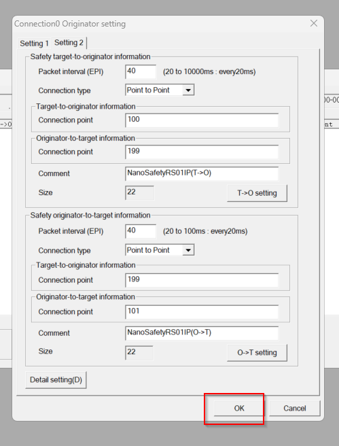This screenshot has width=339, height=446.
Task: Select the Setting 2 tab
Action: pyautogui.click(x=69, y=43)
